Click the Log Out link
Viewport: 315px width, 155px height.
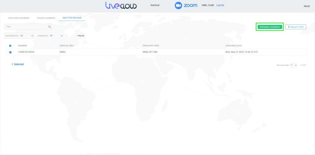(x=220, y=5)
